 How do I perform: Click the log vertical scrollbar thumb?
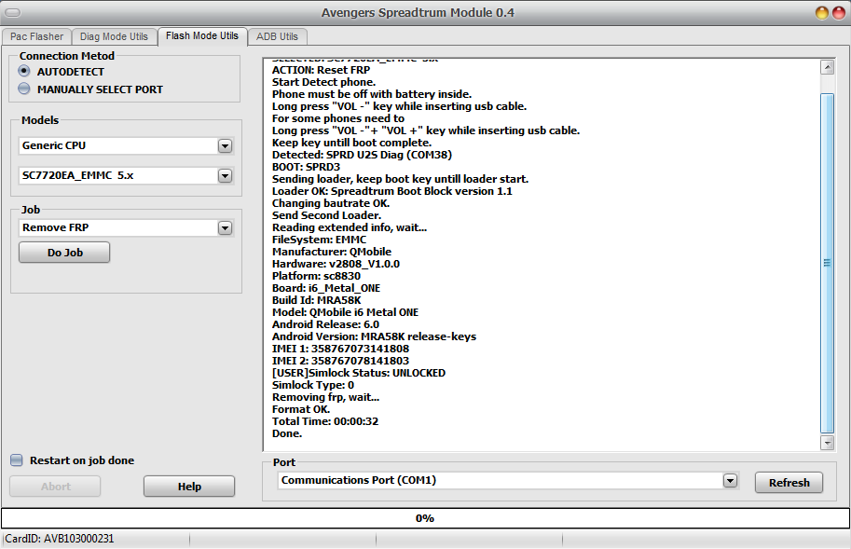pyautogui.click(x=827, y=263)
